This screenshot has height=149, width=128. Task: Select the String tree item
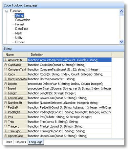tap(19, 16)
